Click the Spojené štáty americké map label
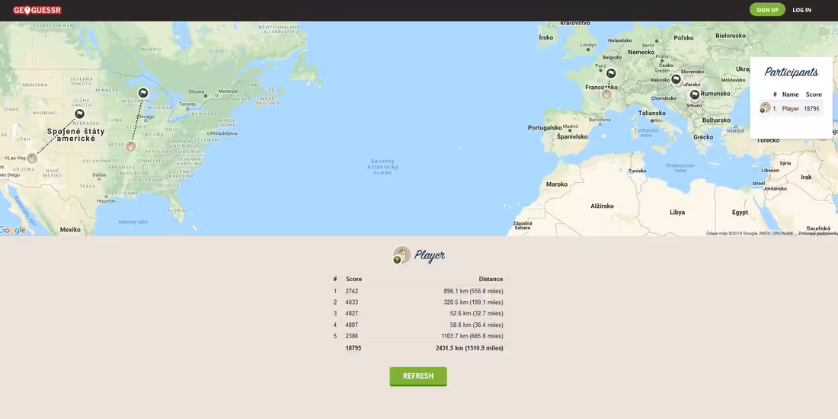Image resolution: width=838 pixels, height=419 pixels. [x=76, y=135]
